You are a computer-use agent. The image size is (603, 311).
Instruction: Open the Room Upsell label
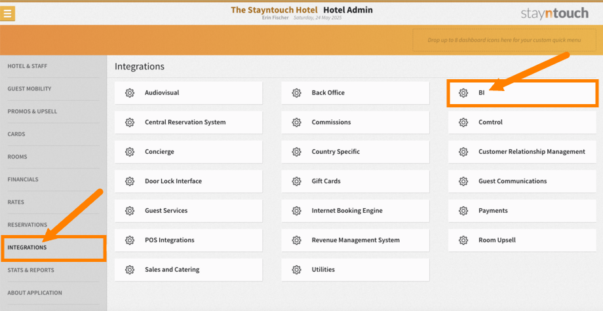point(497,240)
